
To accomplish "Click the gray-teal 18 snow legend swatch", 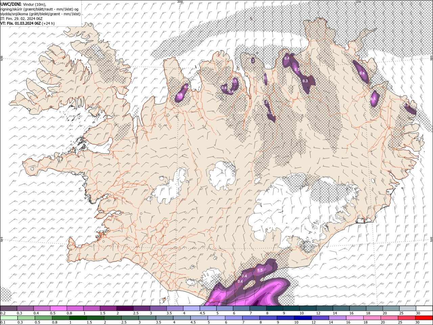I will (374, 308).
